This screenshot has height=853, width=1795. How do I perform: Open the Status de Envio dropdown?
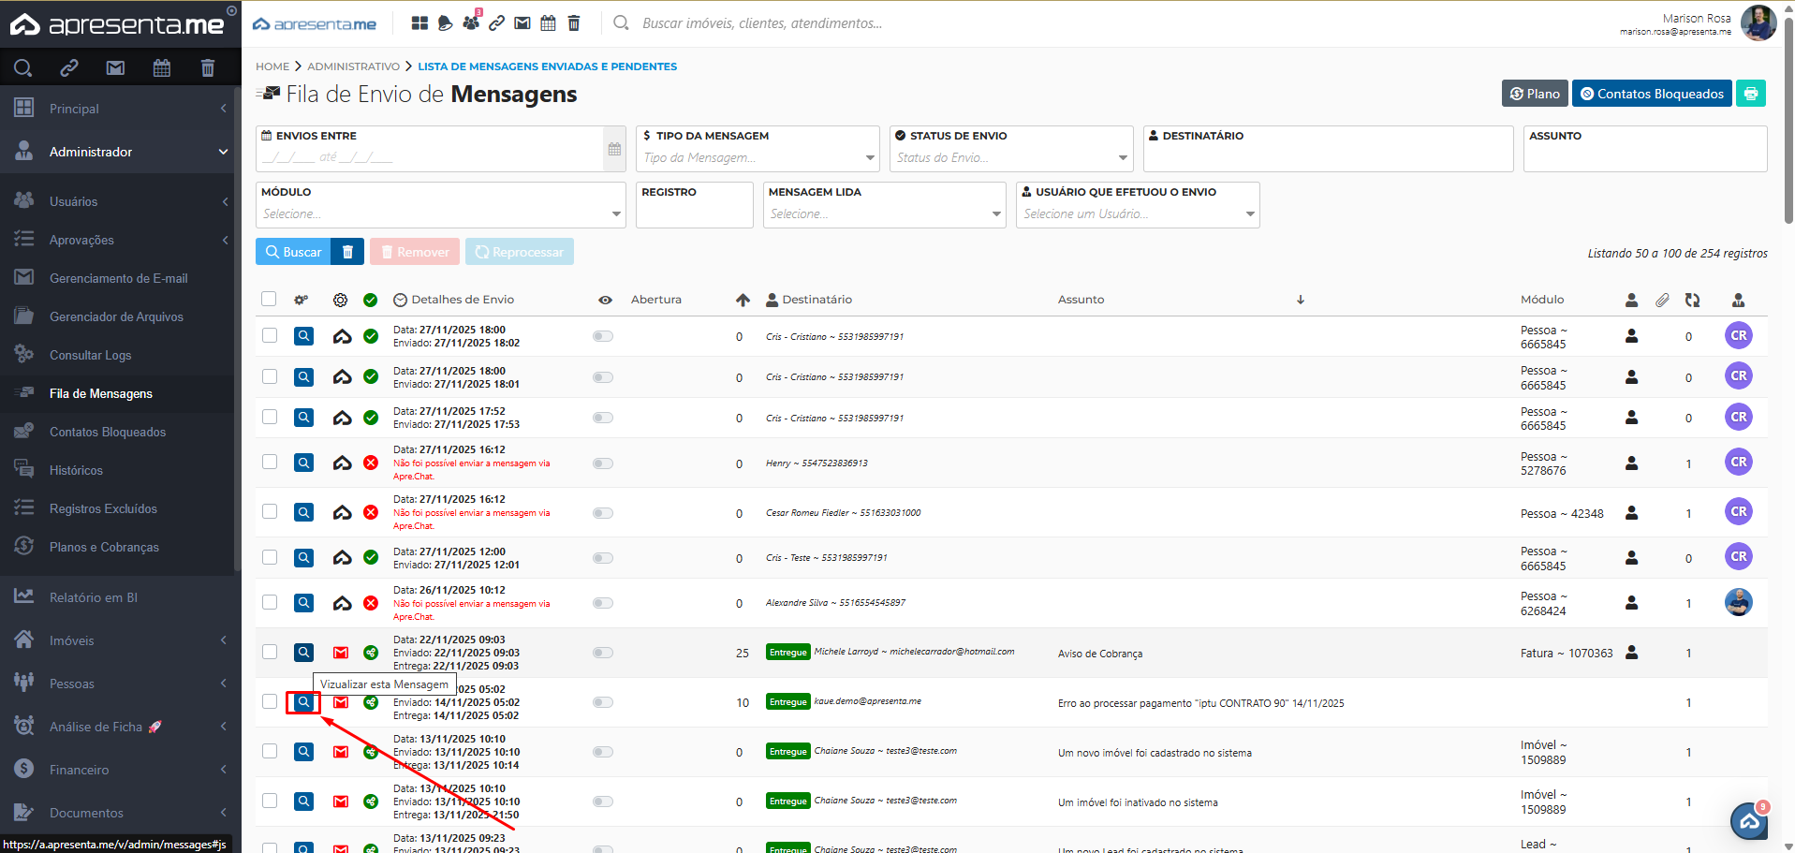[x=1009, y=157]
